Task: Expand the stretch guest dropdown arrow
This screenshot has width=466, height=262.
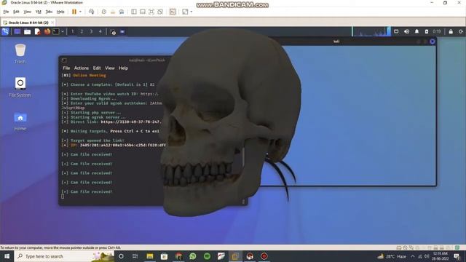Action: pos(191,12)
